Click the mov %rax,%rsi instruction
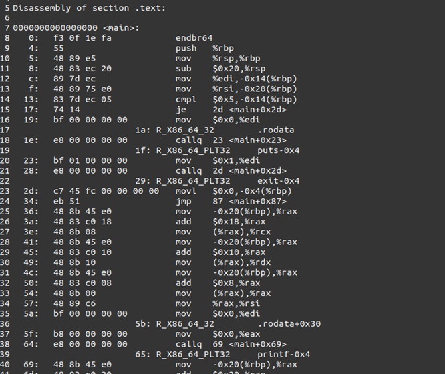Image resolution: width=445 pixels, height=374 pixels. pyautogui.click(x=218, y=303)
